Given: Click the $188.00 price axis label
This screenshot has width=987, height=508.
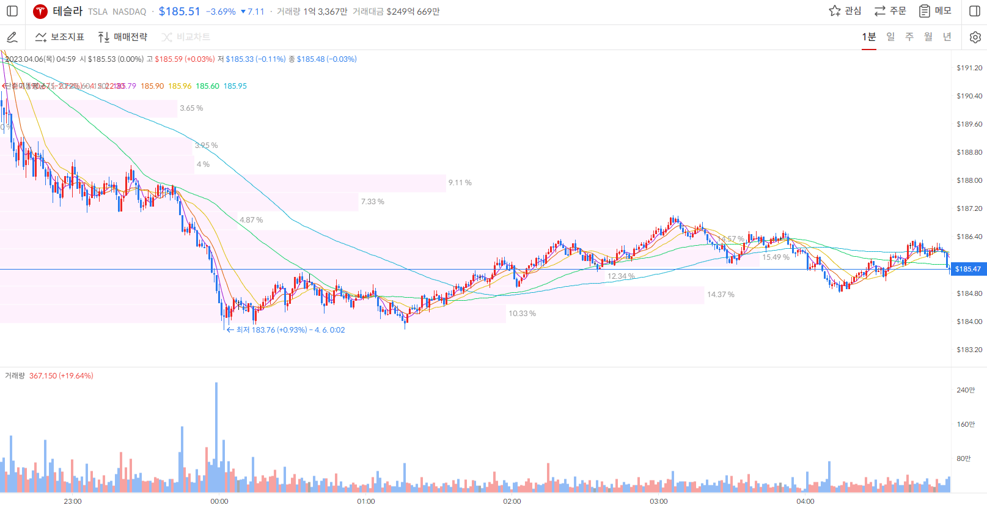Looking at the screenshot, I should (x=969, y=180).
